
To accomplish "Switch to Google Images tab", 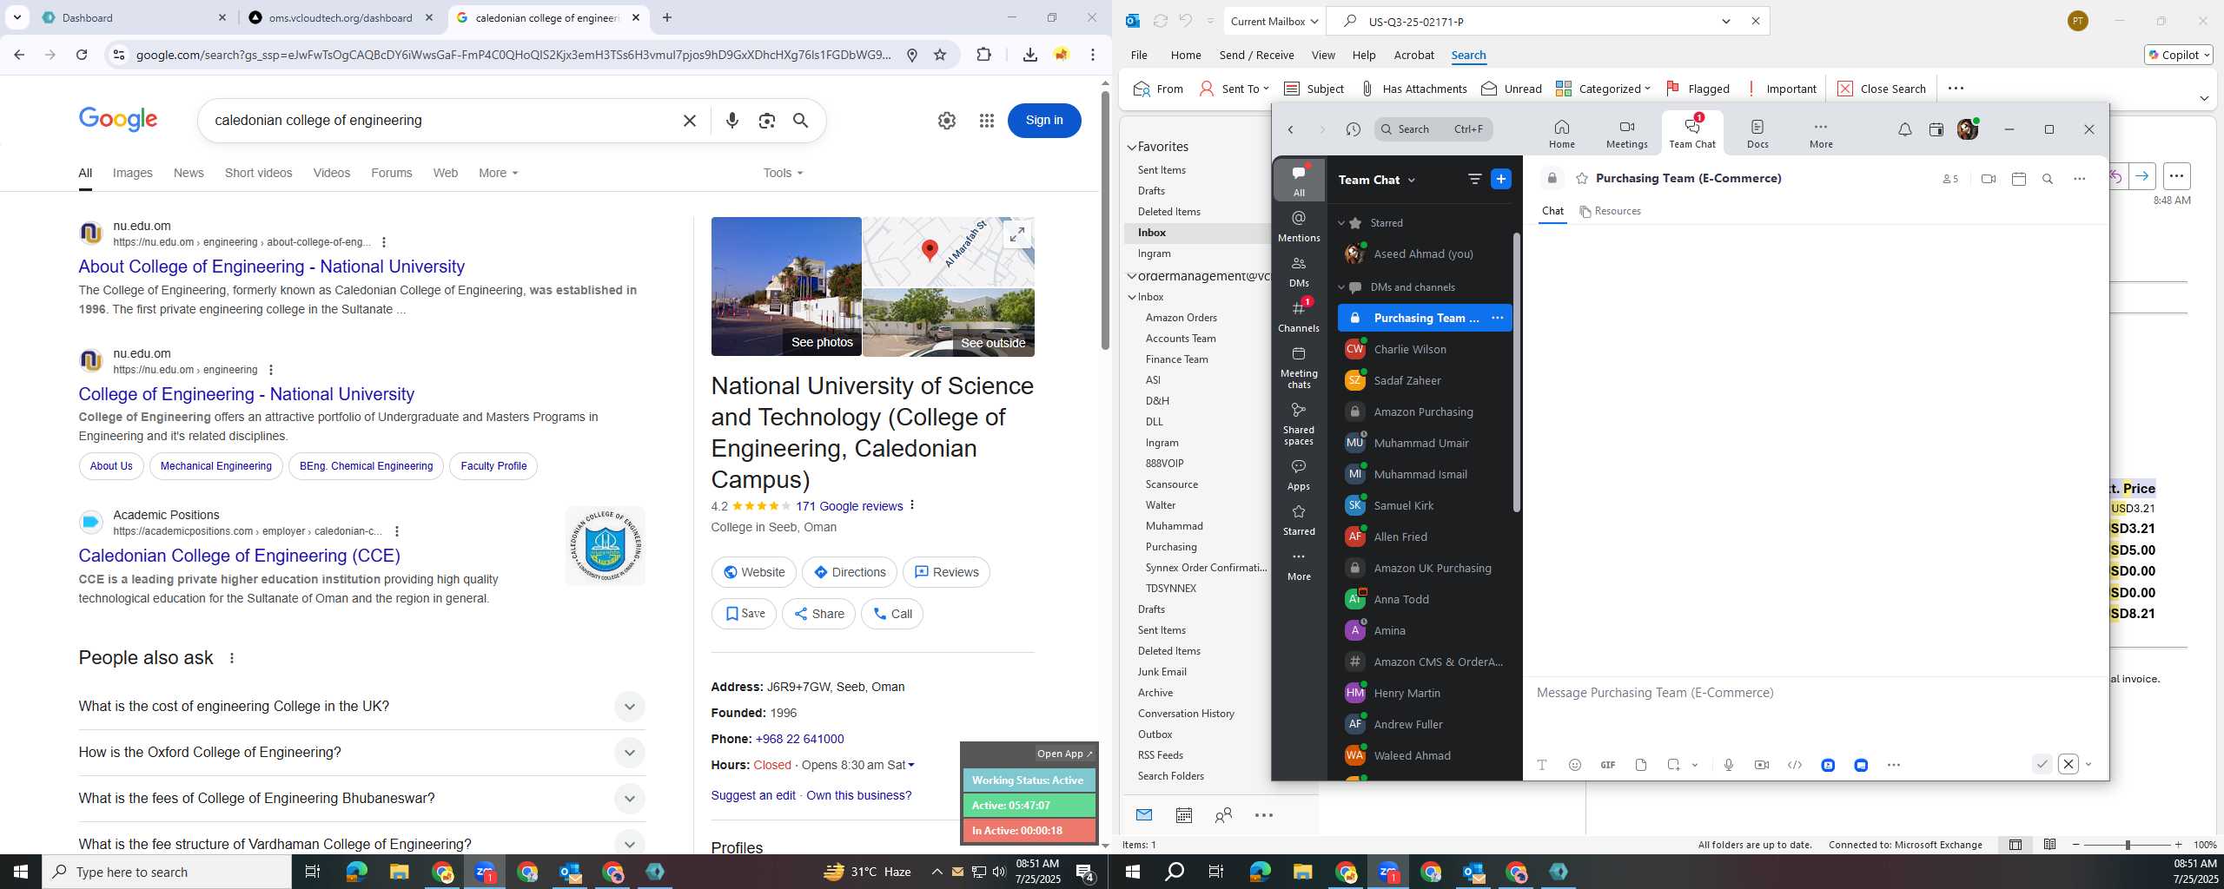I will [x=133, y=173].
